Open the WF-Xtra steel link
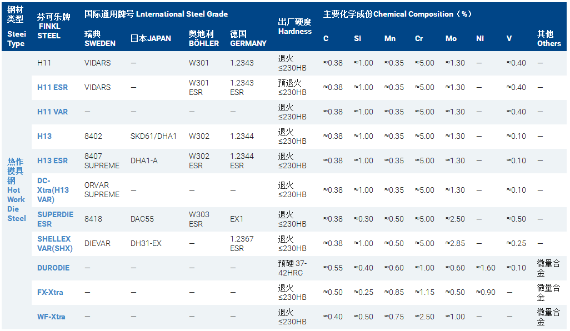This screenshot has height=331, width=570. [x=51, y=317]
